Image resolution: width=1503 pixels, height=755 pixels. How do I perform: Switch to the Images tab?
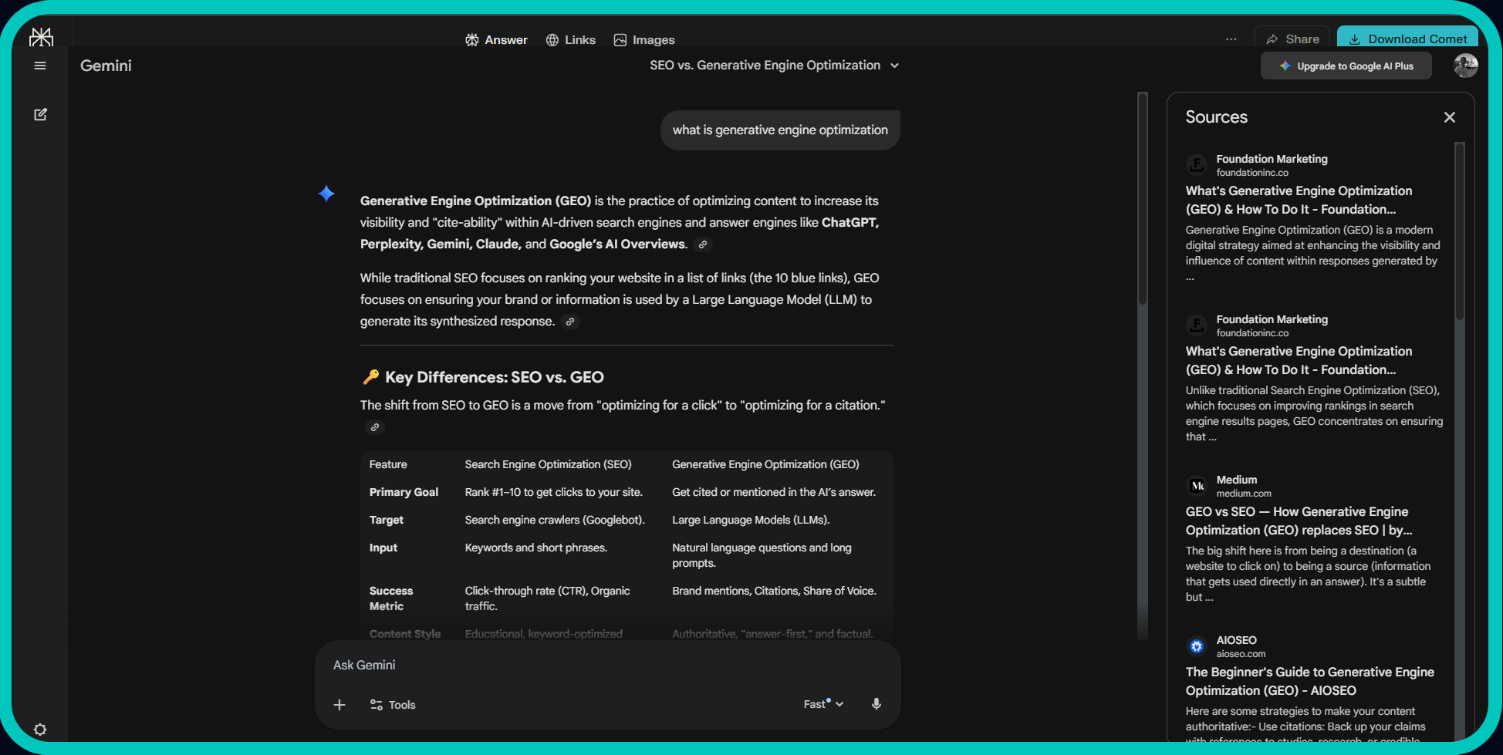click(643, 39)
